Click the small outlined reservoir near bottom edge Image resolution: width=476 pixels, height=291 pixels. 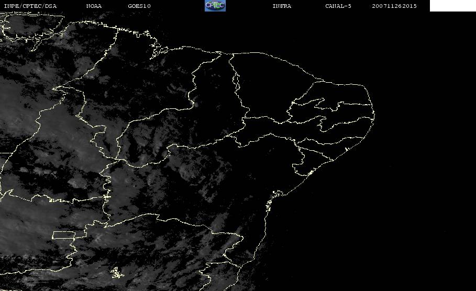[116, 273]
